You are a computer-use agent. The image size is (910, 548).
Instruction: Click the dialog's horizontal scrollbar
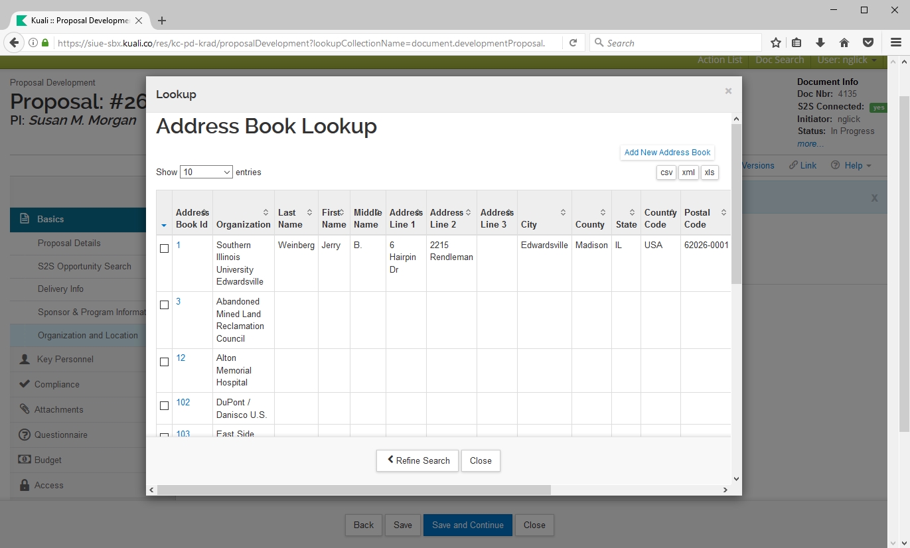354,490
